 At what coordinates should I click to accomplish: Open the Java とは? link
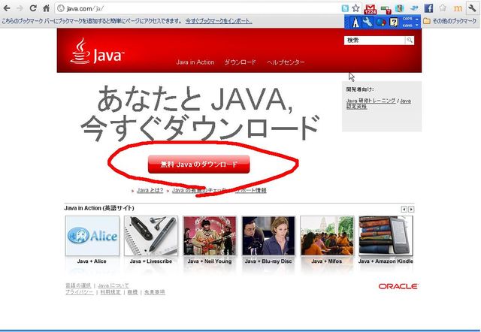coord(150,191)
